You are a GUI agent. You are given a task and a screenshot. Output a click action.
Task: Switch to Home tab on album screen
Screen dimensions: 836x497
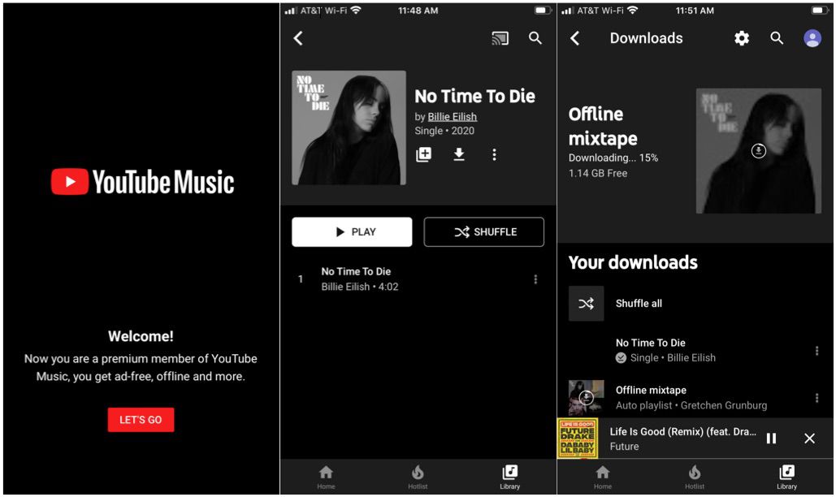[x=326, y=477]
